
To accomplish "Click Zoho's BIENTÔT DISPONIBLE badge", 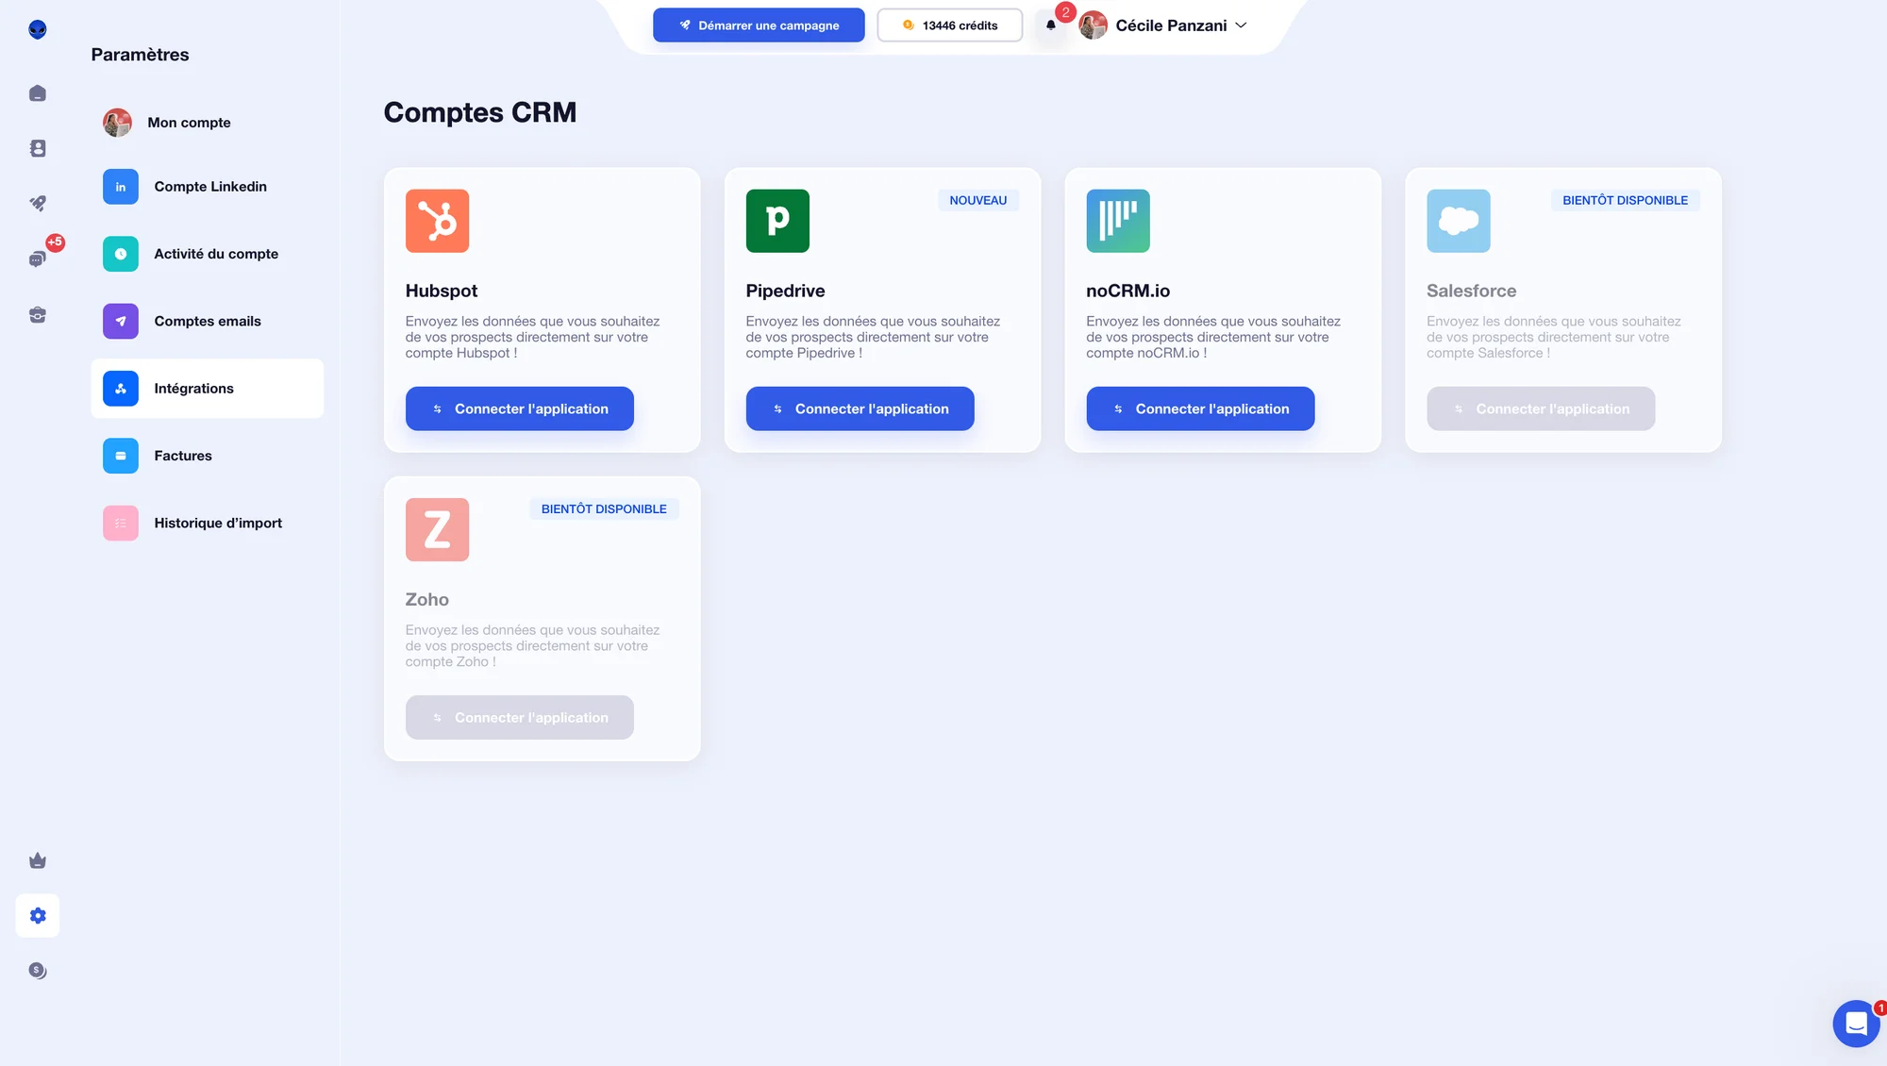I will coord(604,508).
